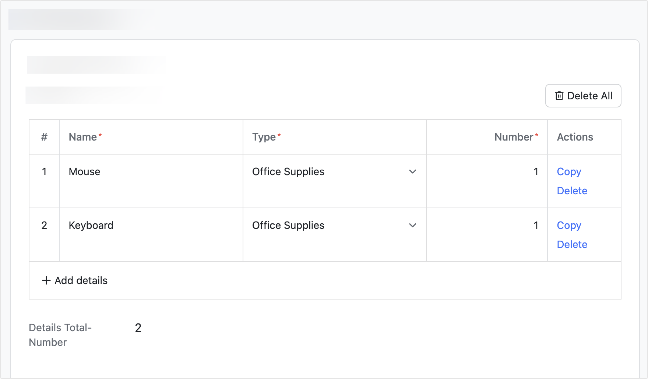This screenshot has height=379, width=648.
Task: Delete the Keyboard row
Action: pyautogui.click(x=572, y=244)
